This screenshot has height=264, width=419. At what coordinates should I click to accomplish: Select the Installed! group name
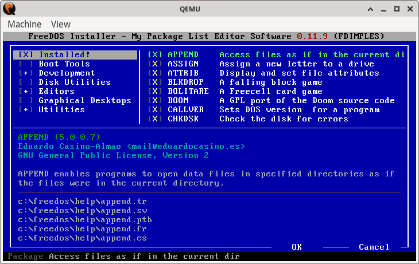pos(64,54)
